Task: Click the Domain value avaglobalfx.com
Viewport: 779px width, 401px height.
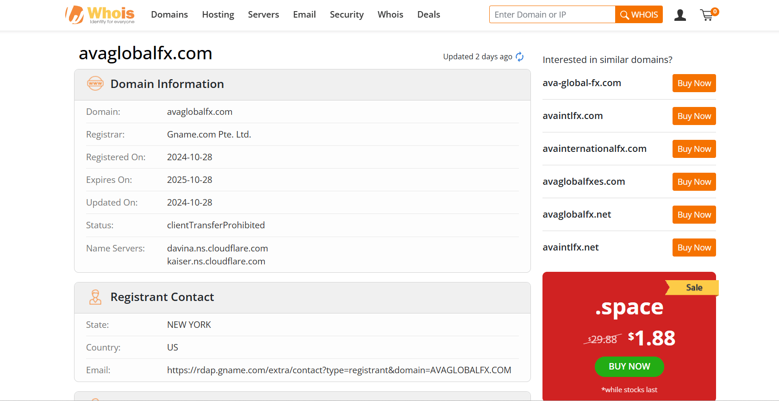Action: (199, 112)
